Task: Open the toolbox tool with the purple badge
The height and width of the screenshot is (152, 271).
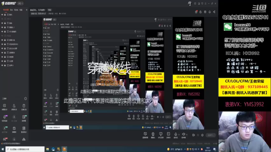Action: click(4, 118)
